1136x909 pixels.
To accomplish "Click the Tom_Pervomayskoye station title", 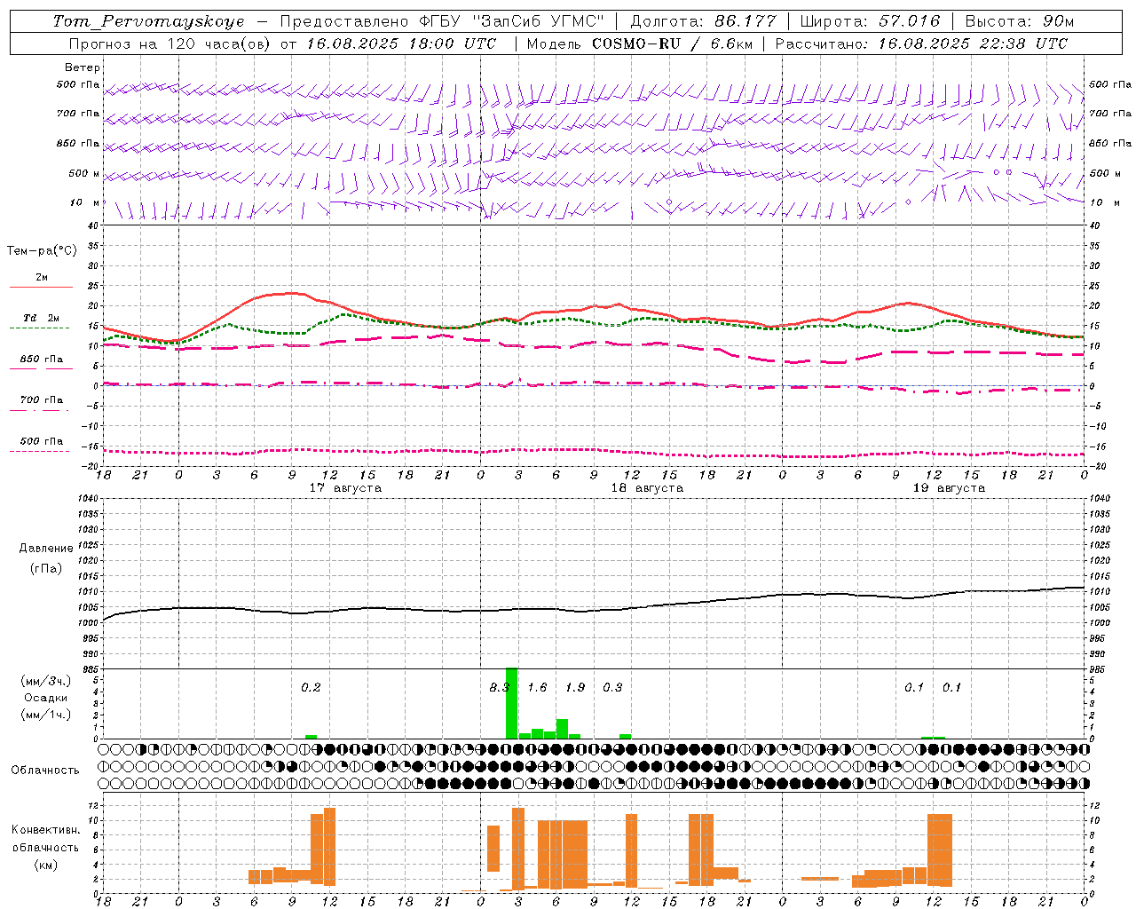I will pos(148,21).
